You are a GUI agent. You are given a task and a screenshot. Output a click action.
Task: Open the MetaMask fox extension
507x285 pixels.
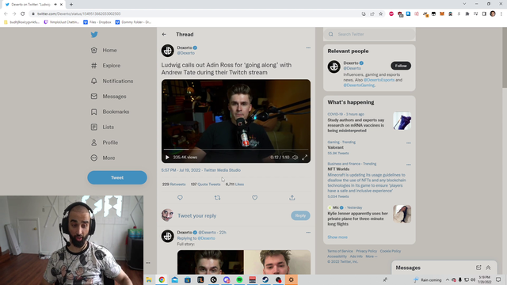(442, 14)
